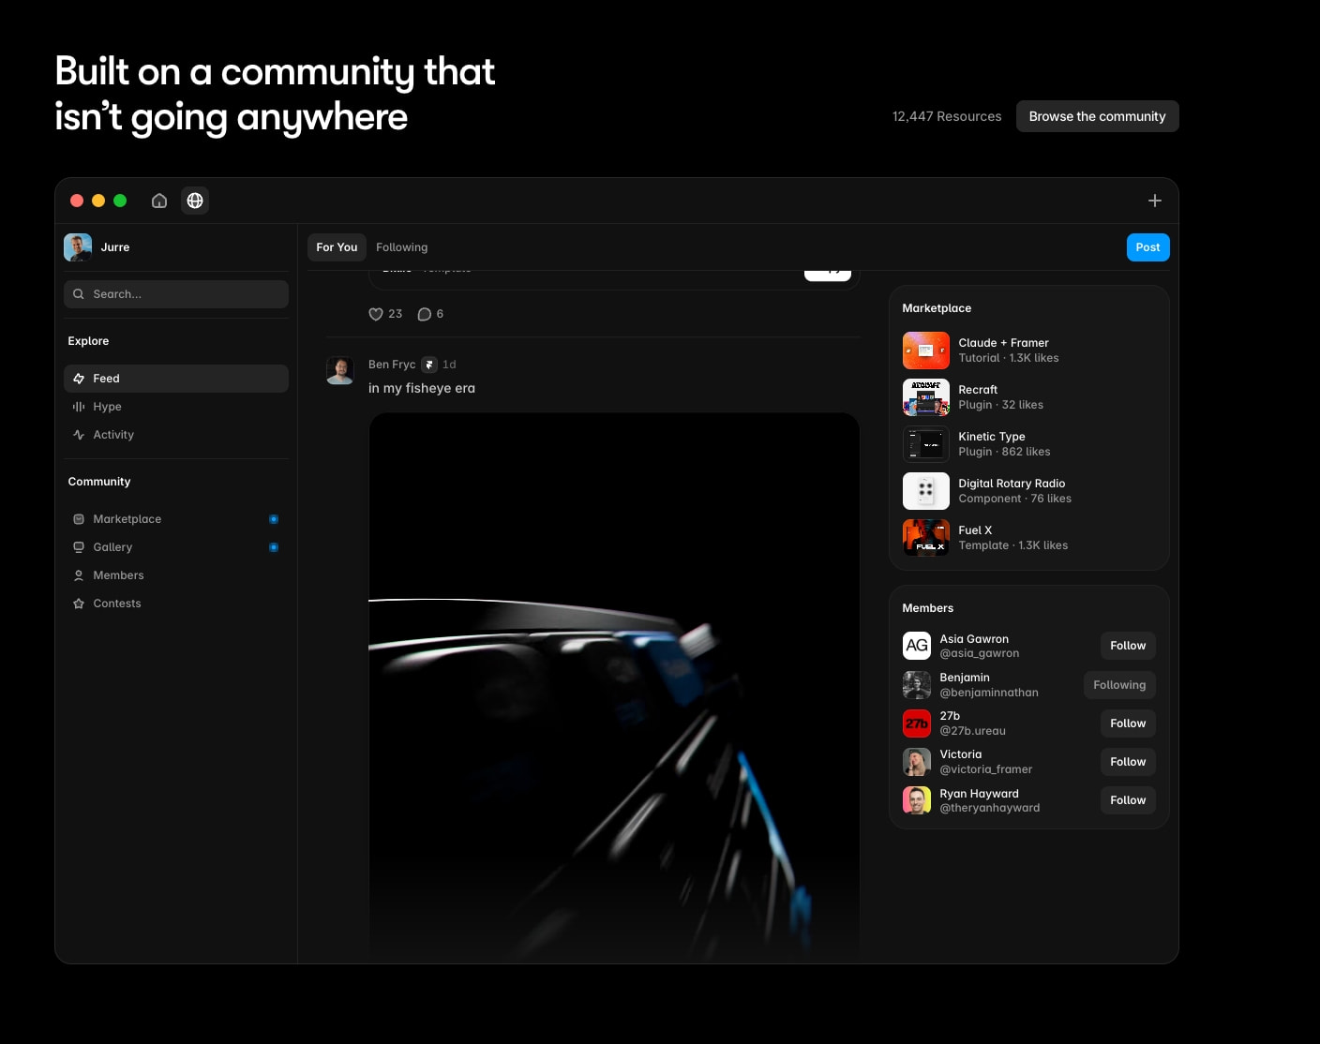Unfollow Benjamin via Following button
The height and width of the screenshot is (1044, 1320).
1119,685
